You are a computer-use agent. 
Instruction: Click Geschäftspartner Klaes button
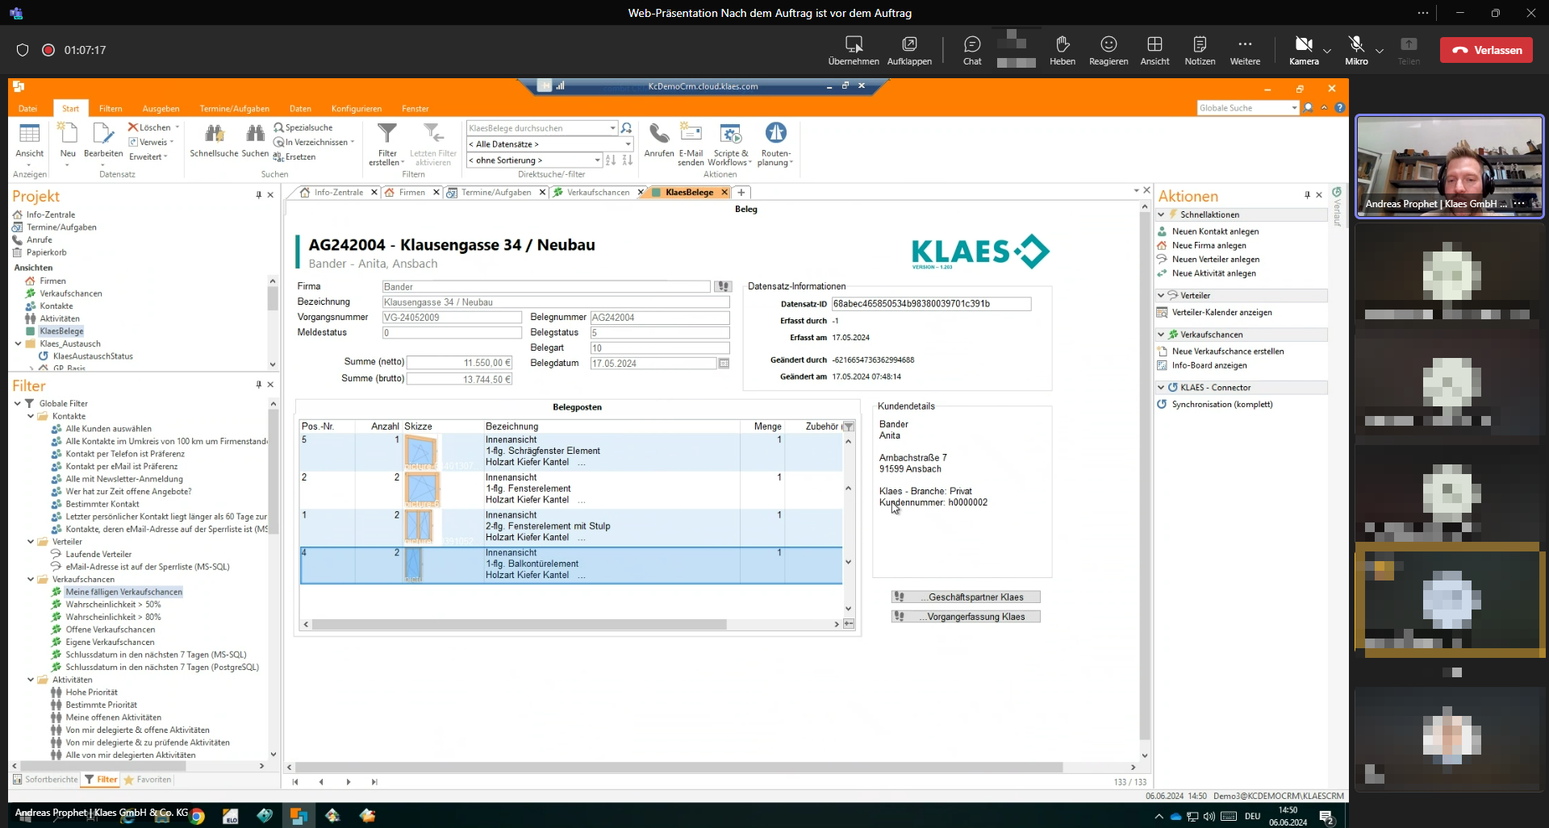click(965, 597)
